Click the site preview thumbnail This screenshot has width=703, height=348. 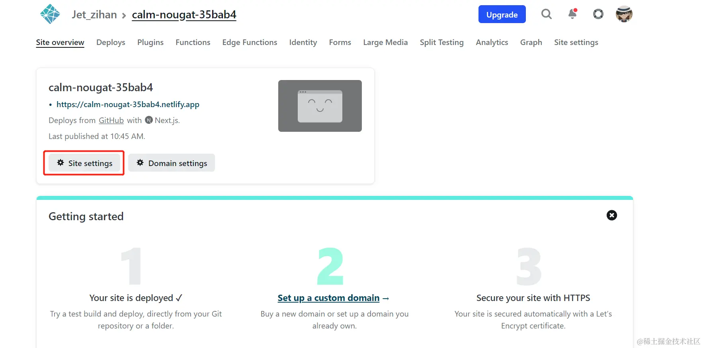[320, 106]
